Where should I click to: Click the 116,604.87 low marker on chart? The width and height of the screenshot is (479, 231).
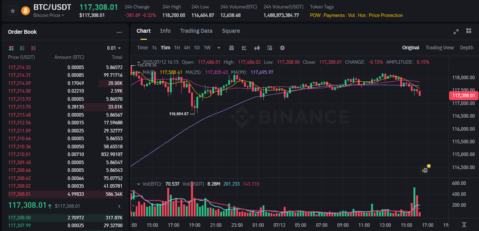pyautogui.click(x=179, y=114)
